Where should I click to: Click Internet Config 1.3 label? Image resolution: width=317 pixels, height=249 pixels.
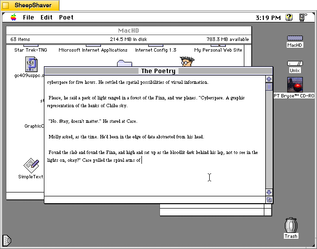pyautogui.click(x=156, y=50)
